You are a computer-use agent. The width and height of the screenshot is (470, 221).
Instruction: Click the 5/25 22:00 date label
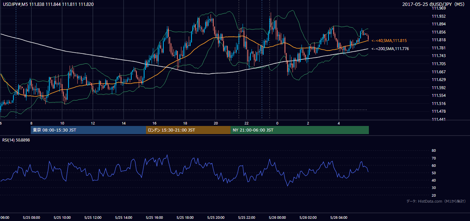tap(246, 217)
